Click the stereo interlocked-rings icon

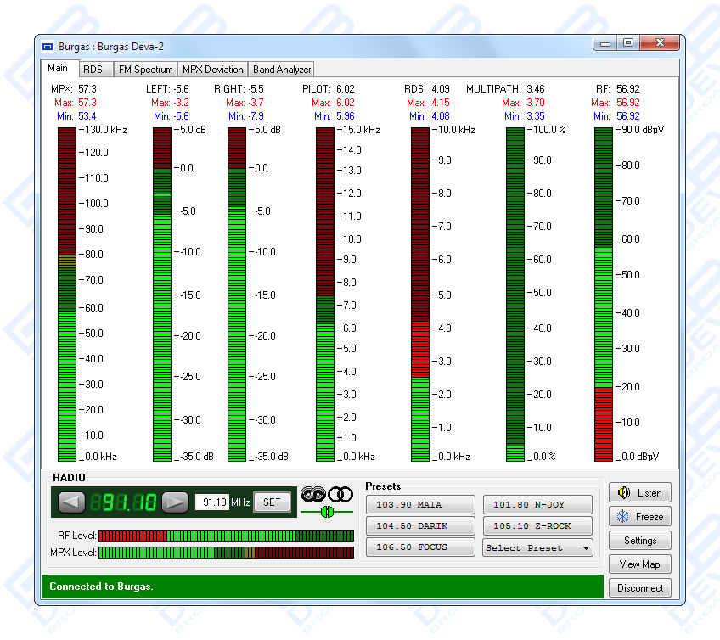click(x=314, y=494)
